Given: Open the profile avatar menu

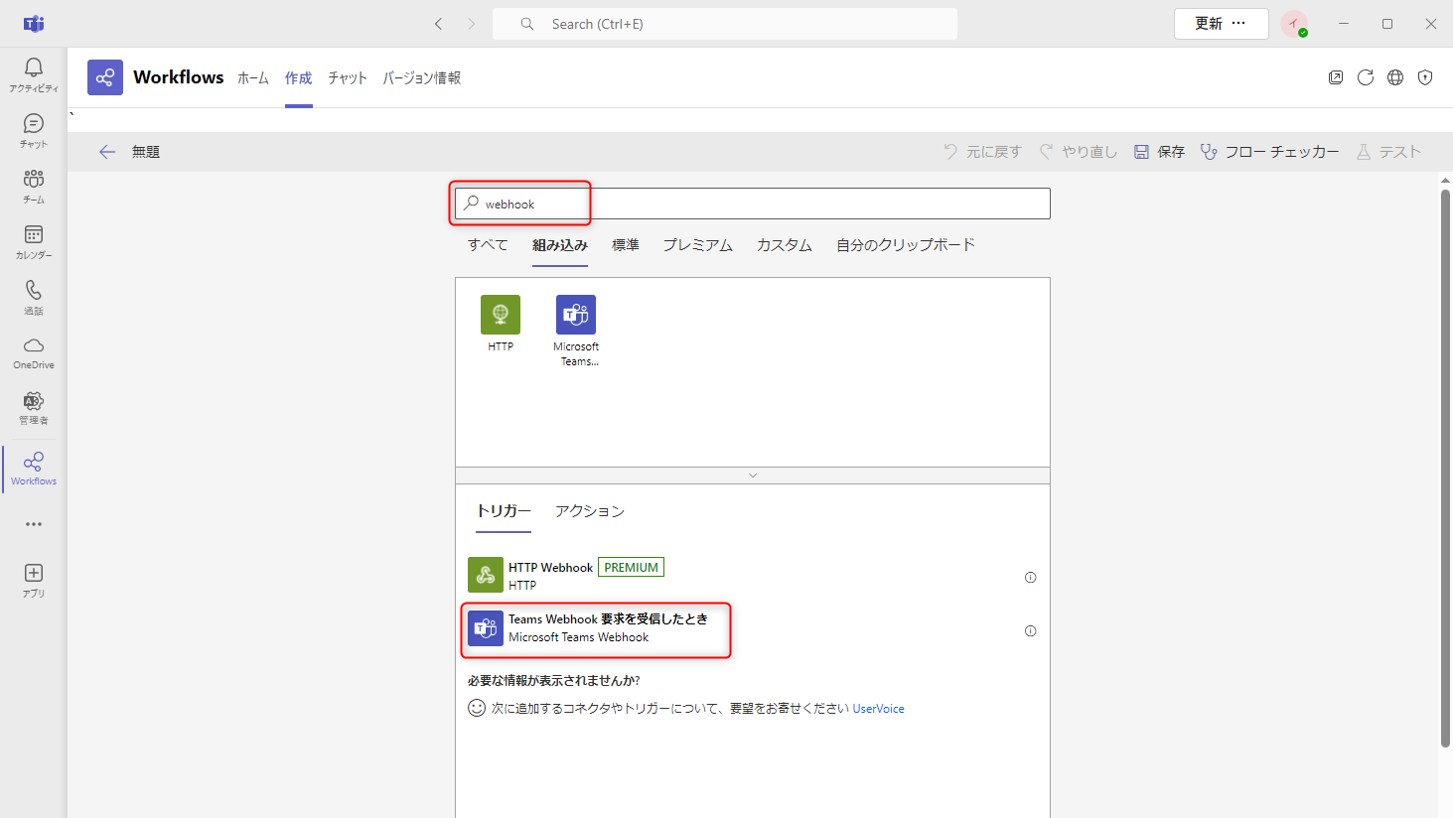Looking at the screenshot, I should click(1294, 24).
